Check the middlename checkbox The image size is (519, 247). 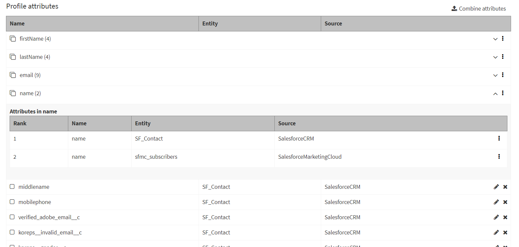click(12, 186)
